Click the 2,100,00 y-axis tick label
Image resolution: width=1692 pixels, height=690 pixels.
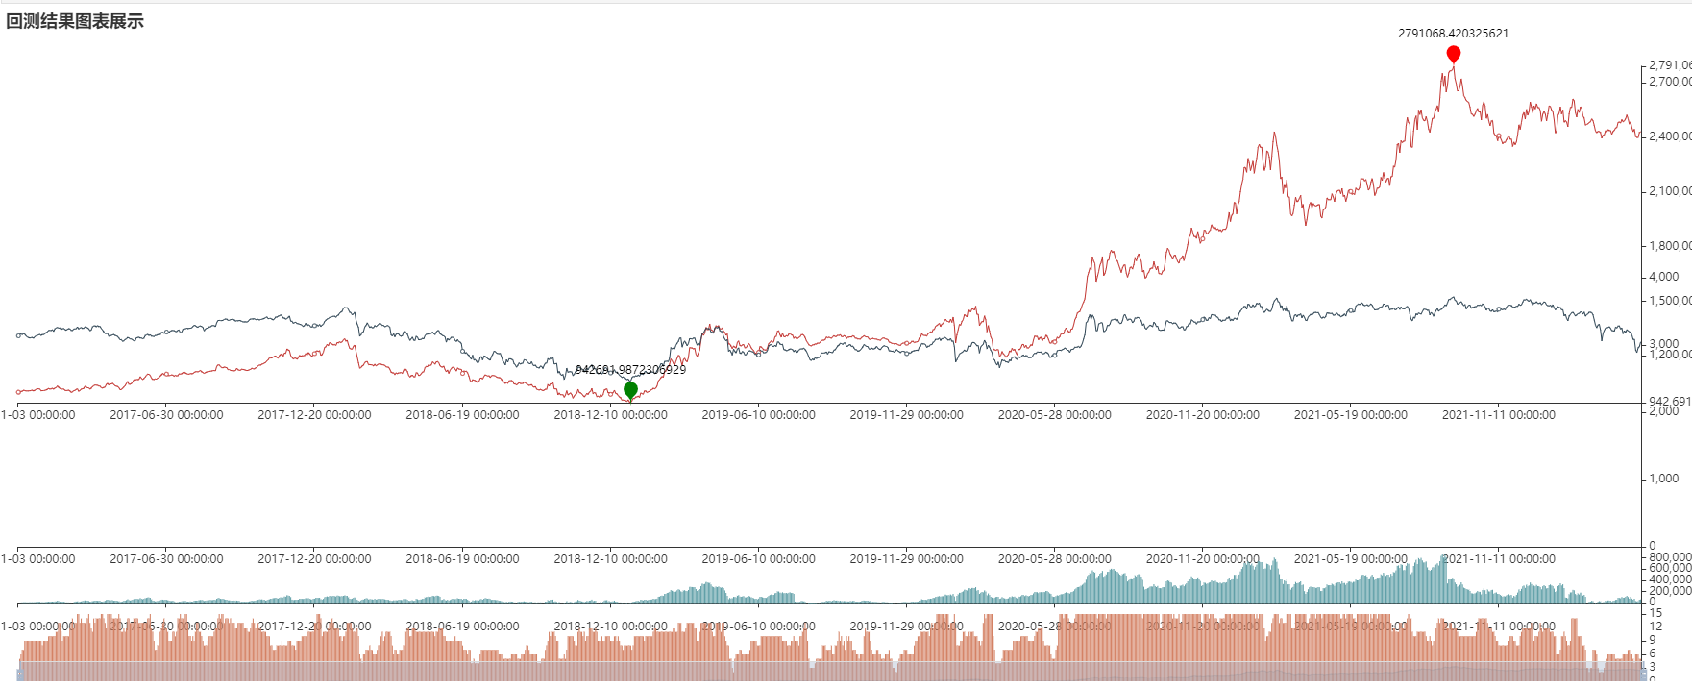point(1670,191)
